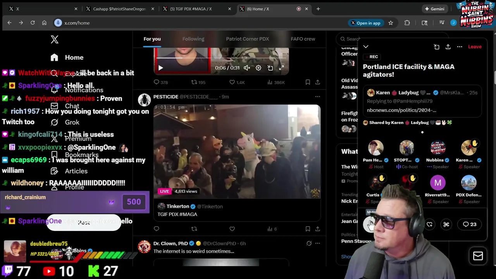Close the (6) Home / X tab
This screenshot has height=279, width=496.
(x=307, y=9)
